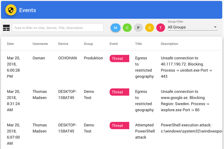This screenshot has width=224, height=149.
Task: Sort by Title column header
Action: (x=139, y=44)
